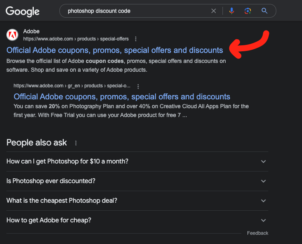This screenshot has width=302, height=244.
Task: Click the People also ask heading
Action: 37,143
